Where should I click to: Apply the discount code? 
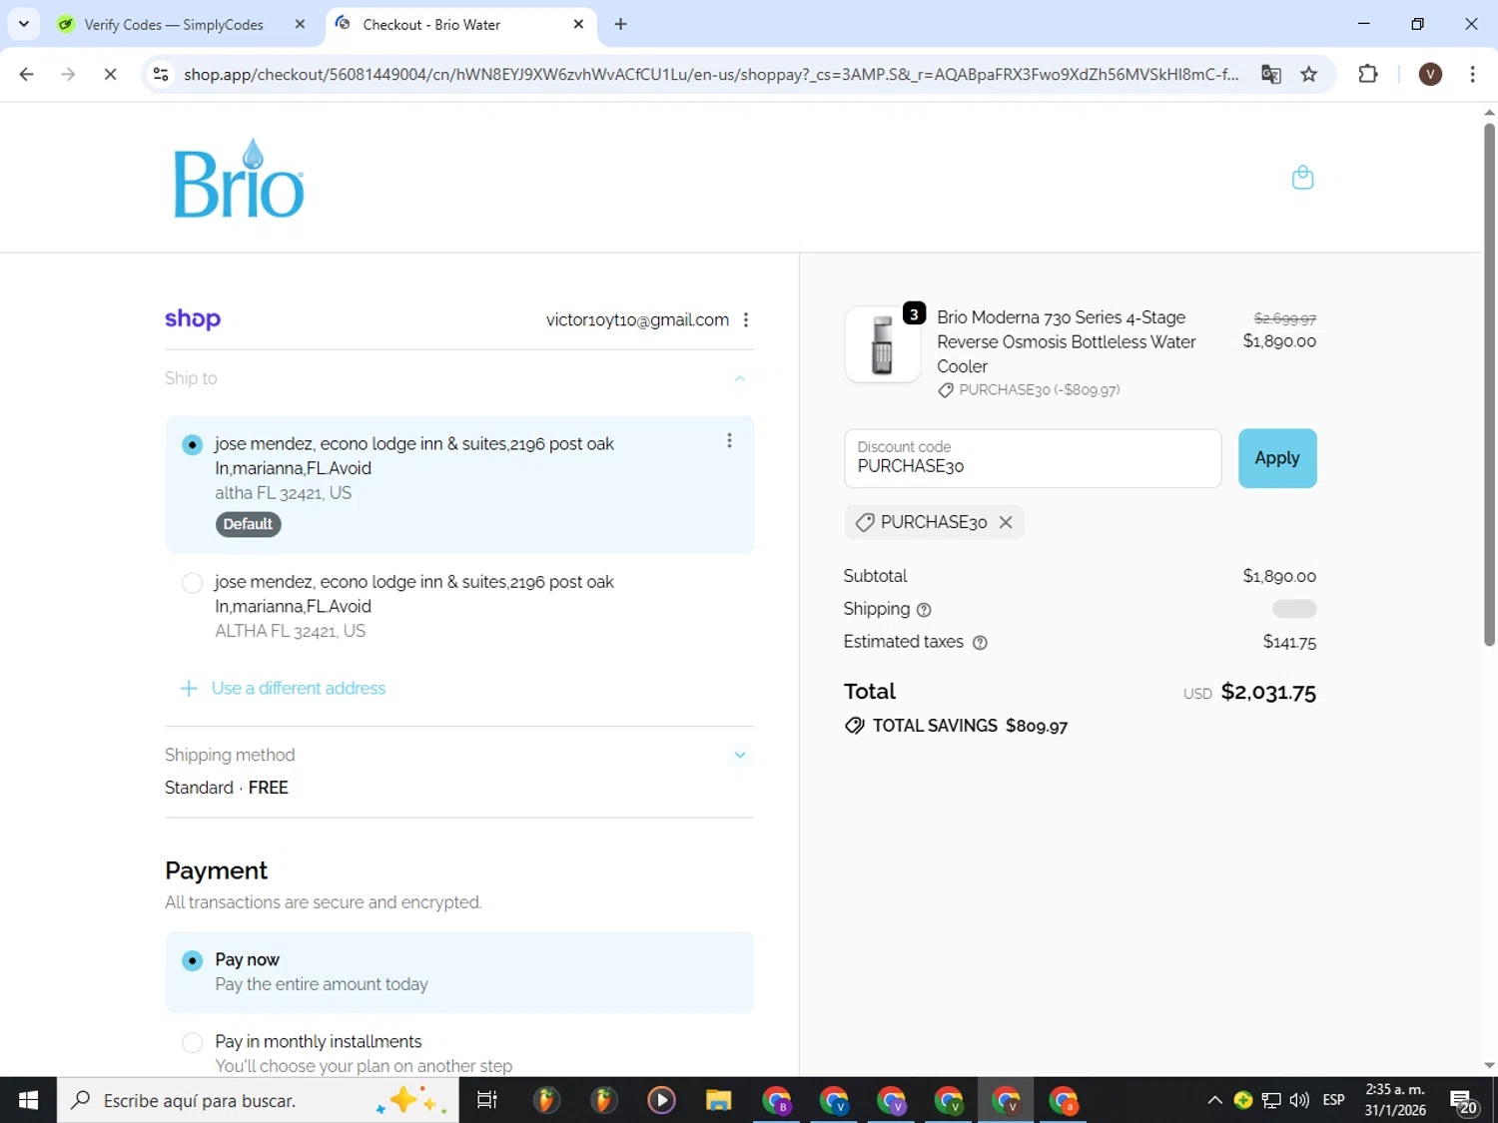click(x=1277, y=458)
